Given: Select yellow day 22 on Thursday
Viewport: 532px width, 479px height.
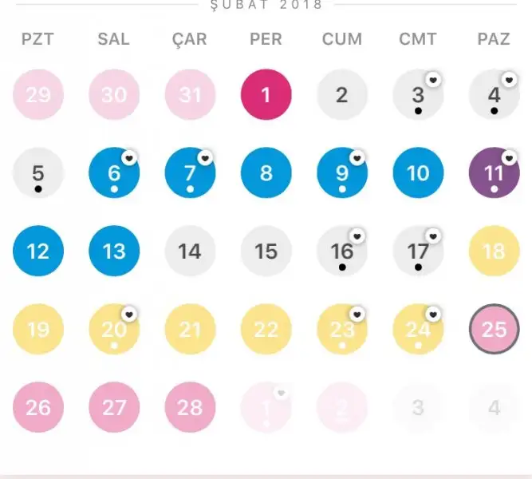Looking at the screenshot, I should pos(266,330).
